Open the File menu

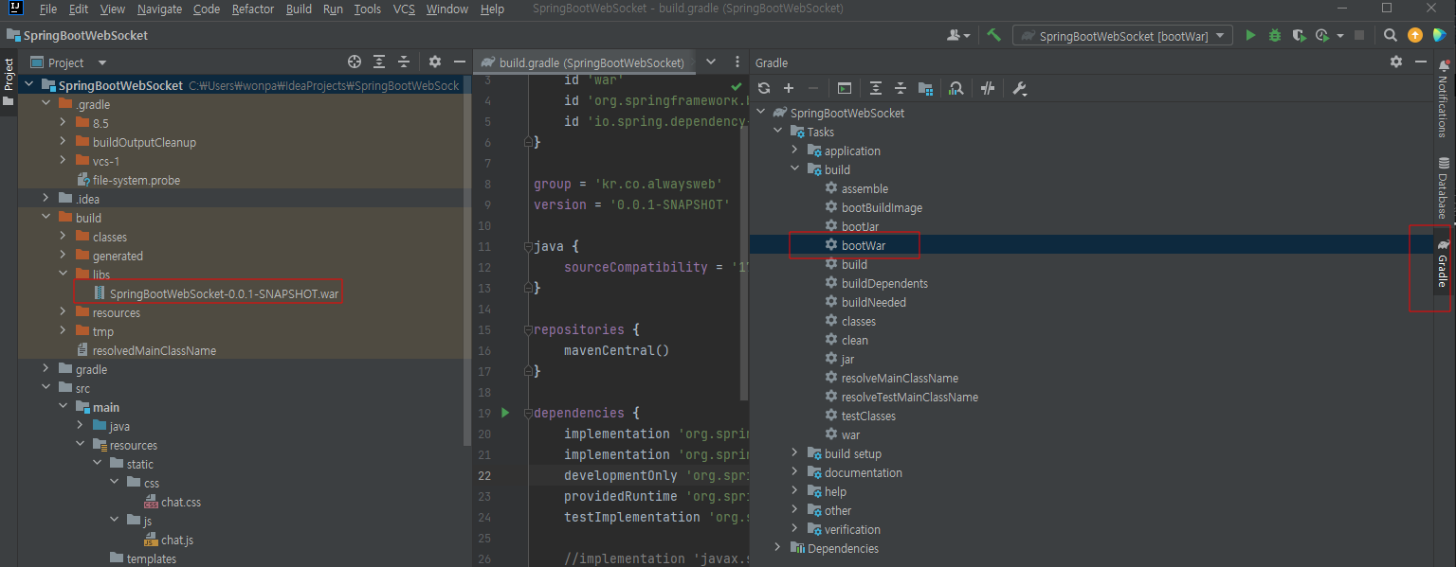[48, 9]
